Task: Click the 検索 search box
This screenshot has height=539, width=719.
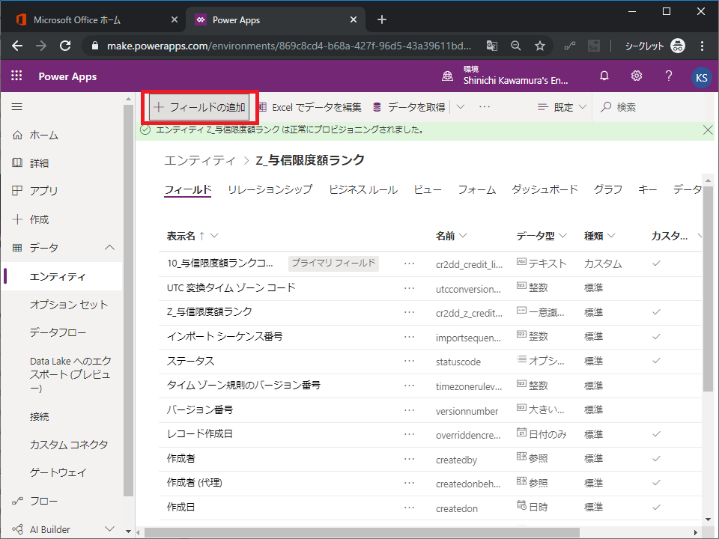Action: tap(657, 107)
